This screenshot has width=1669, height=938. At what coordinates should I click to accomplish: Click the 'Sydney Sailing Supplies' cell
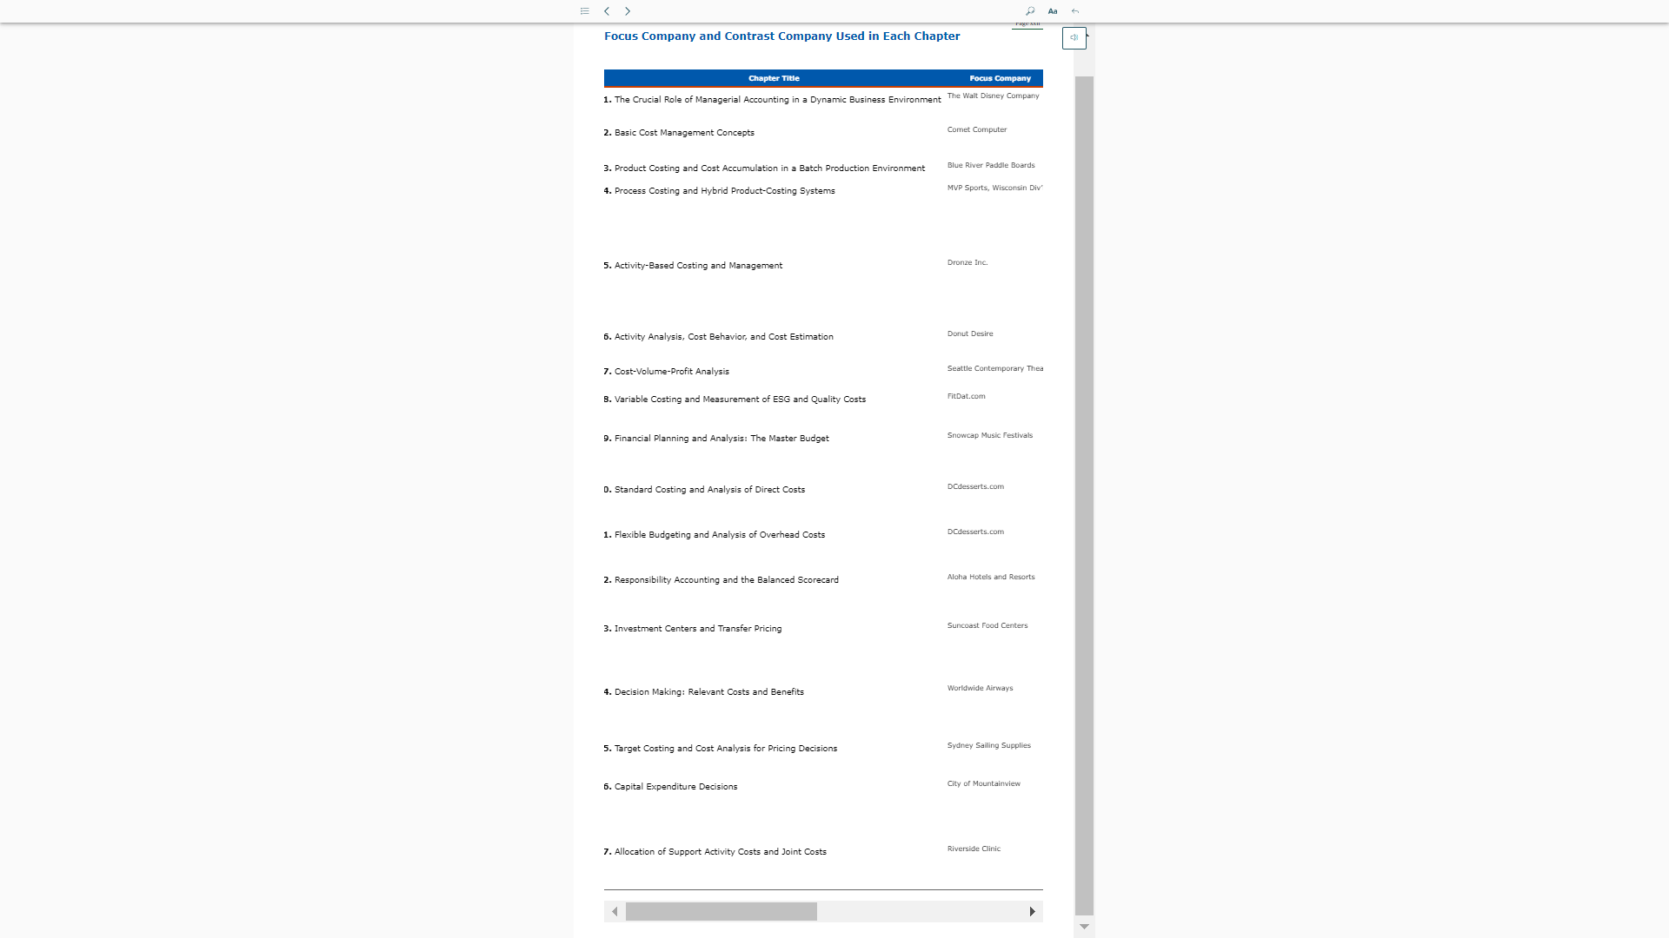click(989, 746)
